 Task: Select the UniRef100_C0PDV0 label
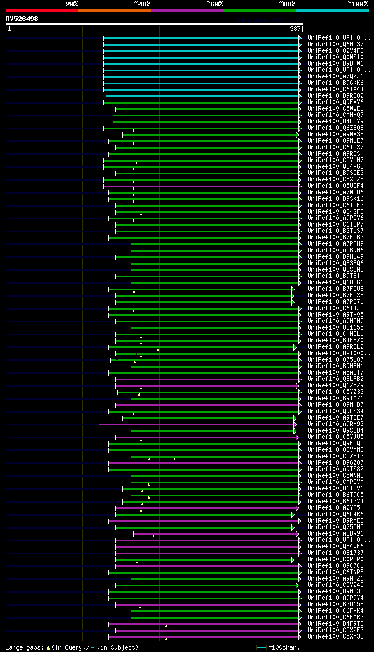click(336, 482)
